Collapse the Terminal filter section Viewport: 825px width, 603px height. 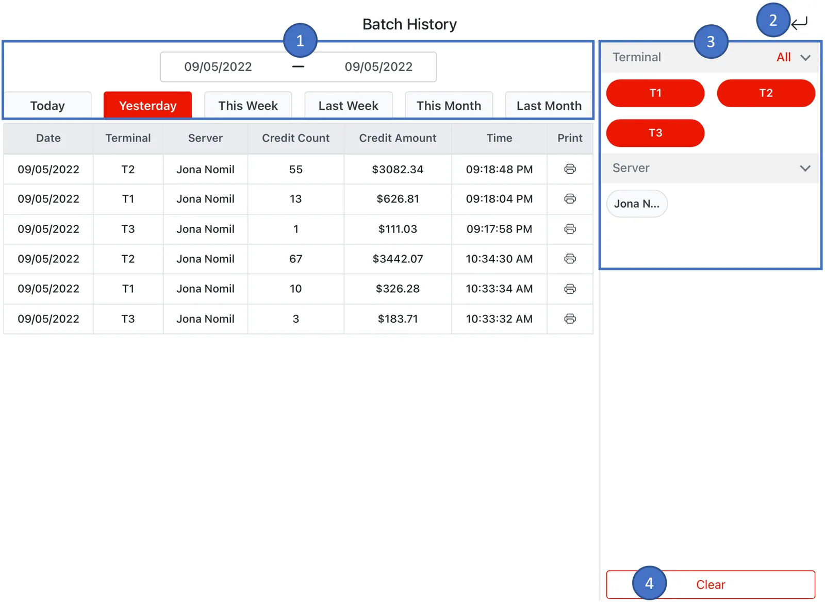coord(805,58)
